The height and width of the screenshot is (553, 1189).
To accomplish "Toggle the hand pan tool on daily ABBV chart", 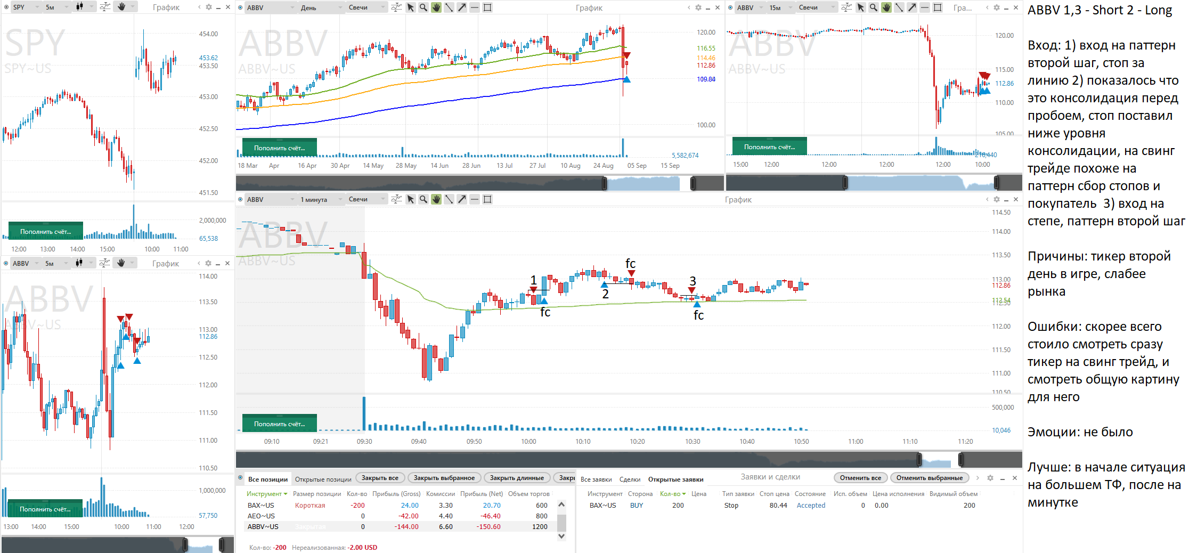I will click(436, 7).
